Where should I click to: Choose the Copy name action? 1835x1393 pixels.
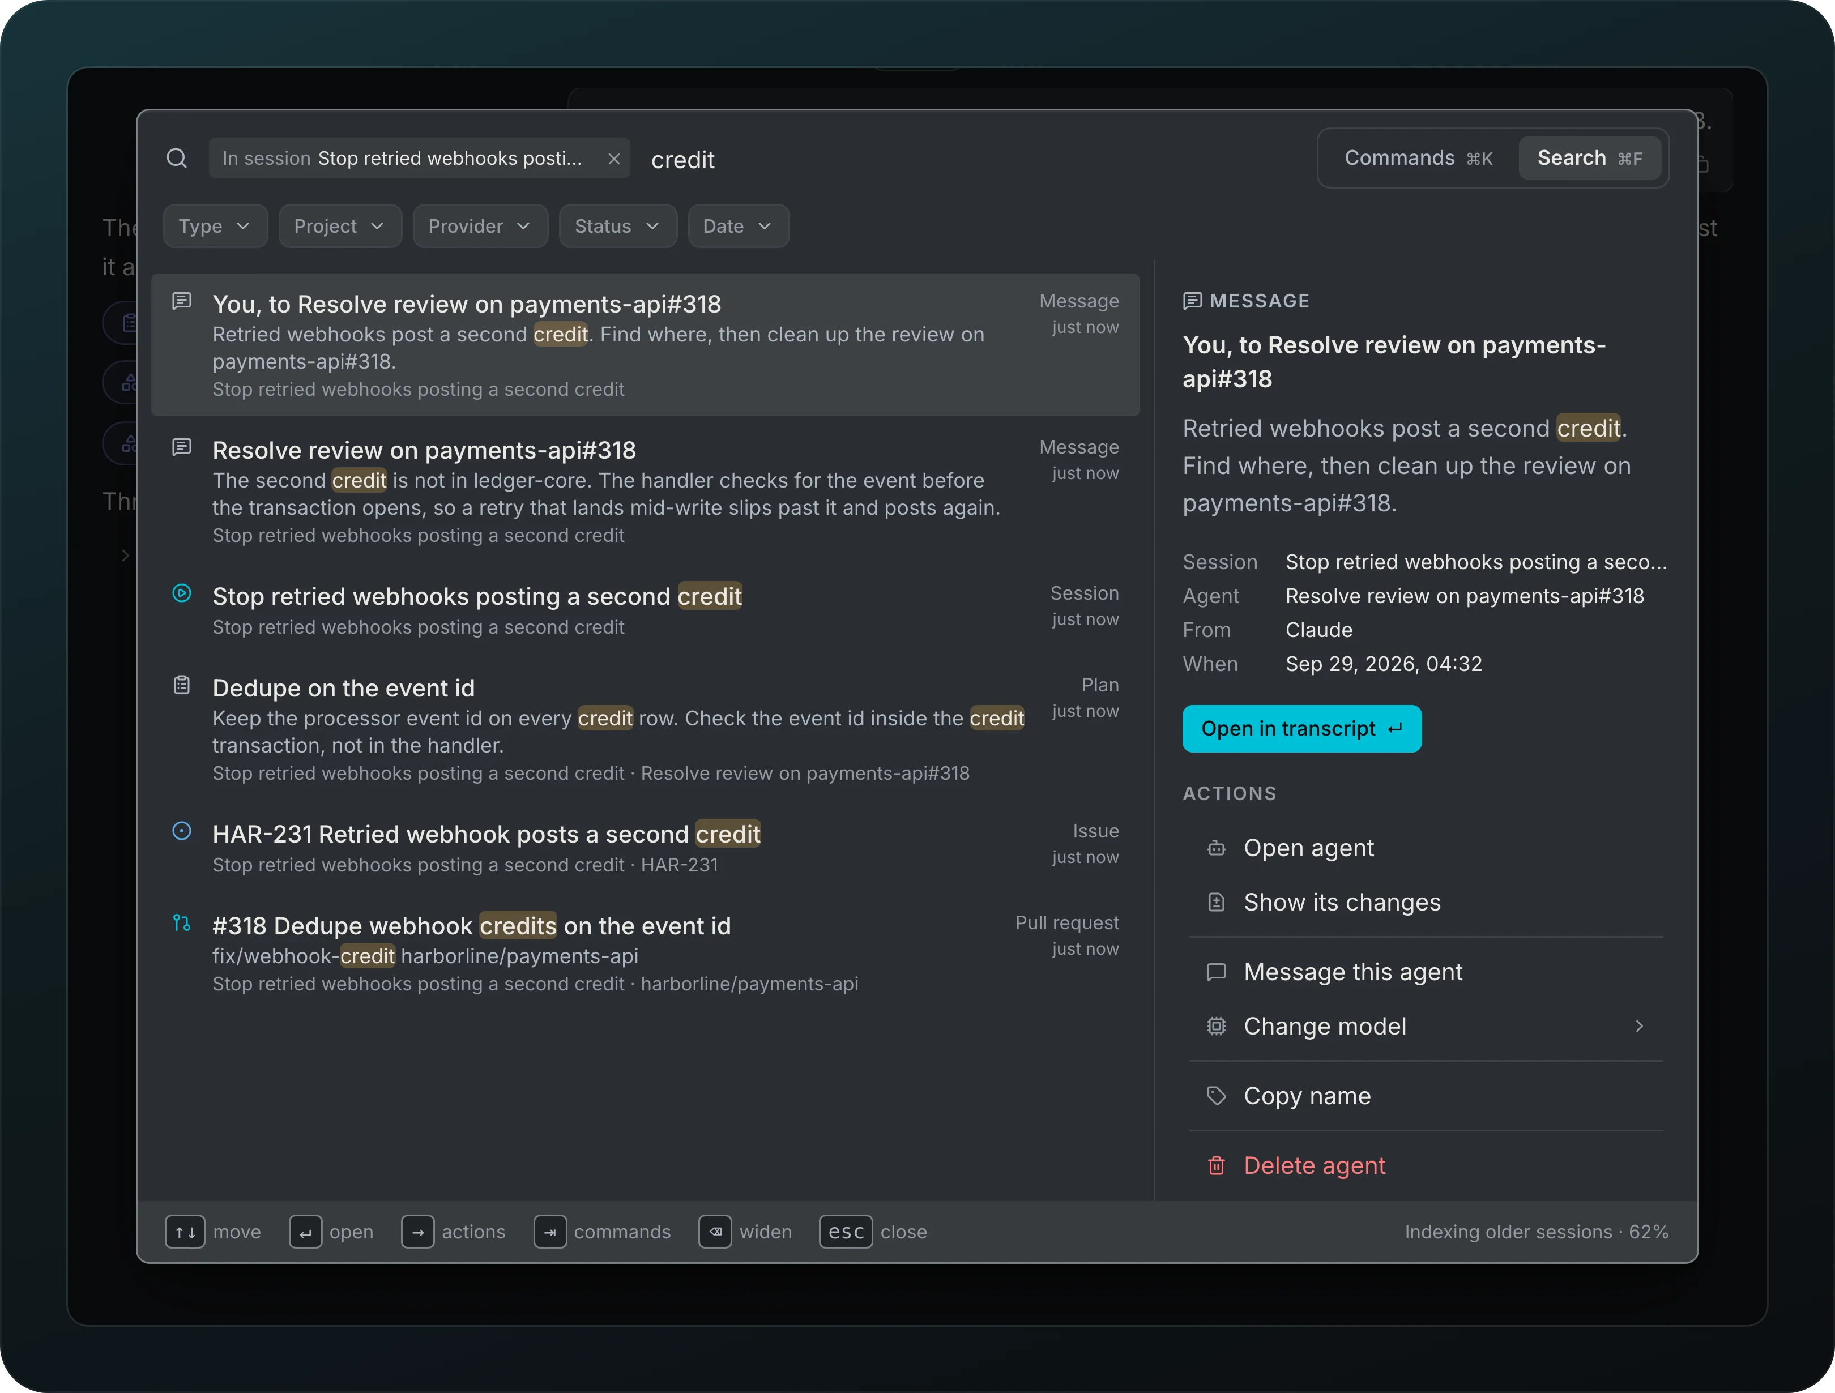coord(1426,1096)
